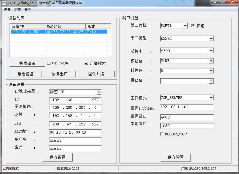This screenshot has width=239, height=174.
Task: Maximize the configuration window
Action: coord(222,2)
